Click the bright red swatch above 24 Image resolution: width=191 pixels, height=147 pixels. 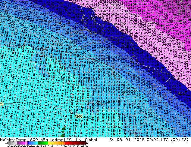pyautogui.click(x=66, y=143)
